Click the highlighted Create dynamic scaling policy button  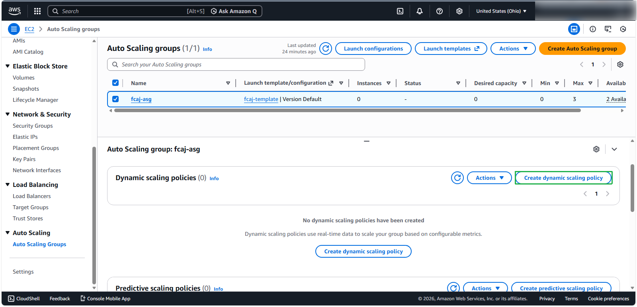pyautogui.click(x=563, y=178)
